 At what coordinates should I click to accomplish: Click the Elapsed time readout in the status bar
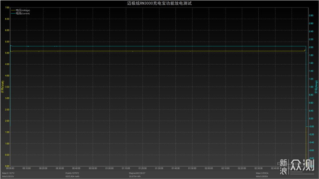(137, 173)
